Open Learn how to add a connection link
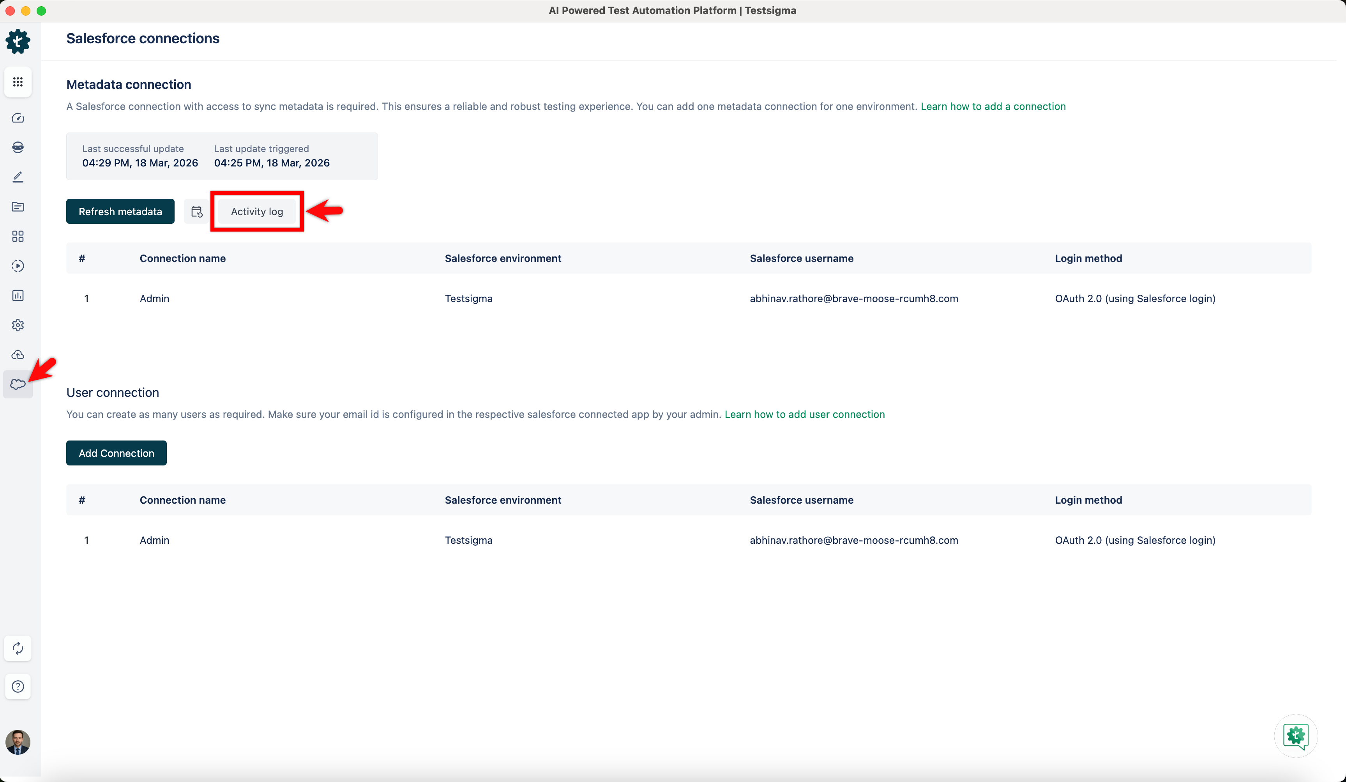Image resolution: width=1346 pixels, height=782 pixels. 993,106
